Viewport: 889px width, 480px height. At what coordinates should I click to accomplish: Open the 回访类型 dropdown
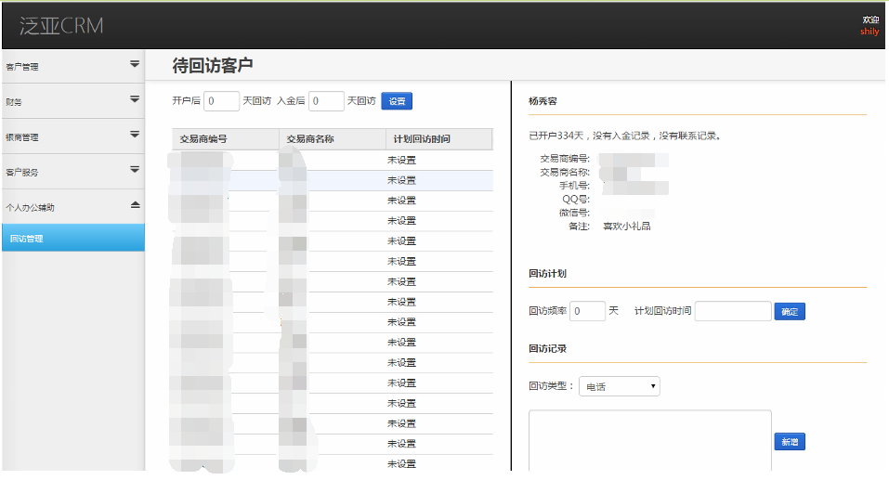[619, 386]
